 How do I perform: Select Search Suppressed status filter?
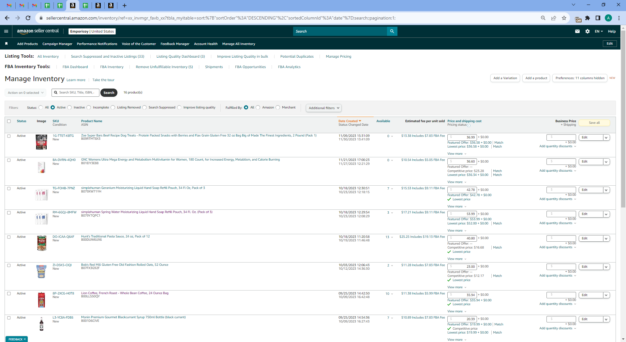[x=144, y=107]
